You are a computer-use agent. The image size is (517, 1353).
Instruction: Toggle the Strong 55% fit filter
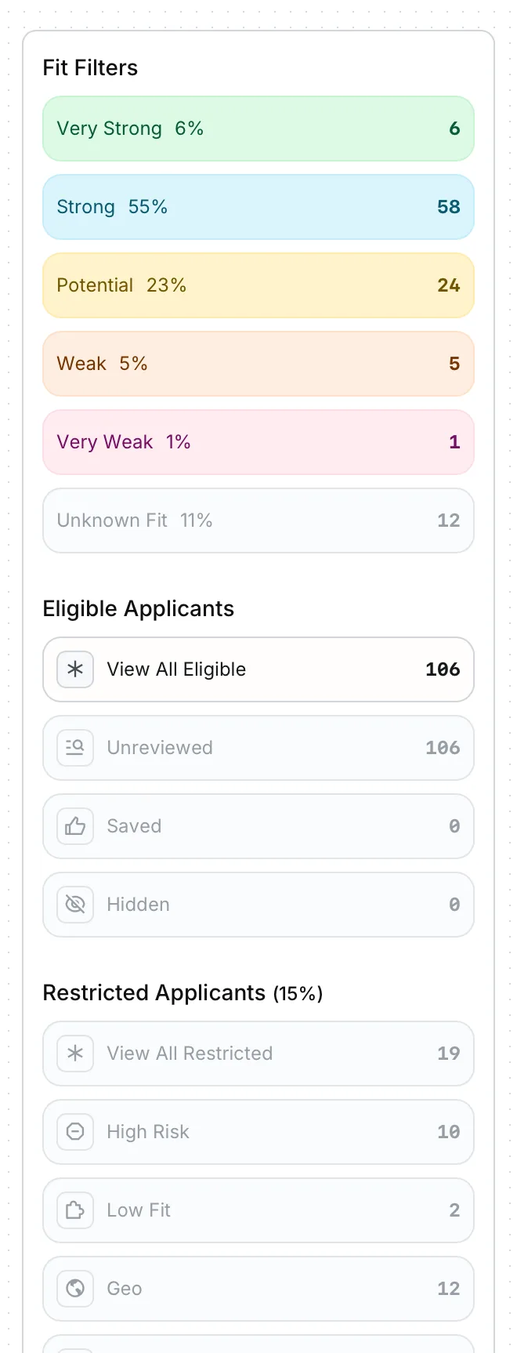pos(258,207)
